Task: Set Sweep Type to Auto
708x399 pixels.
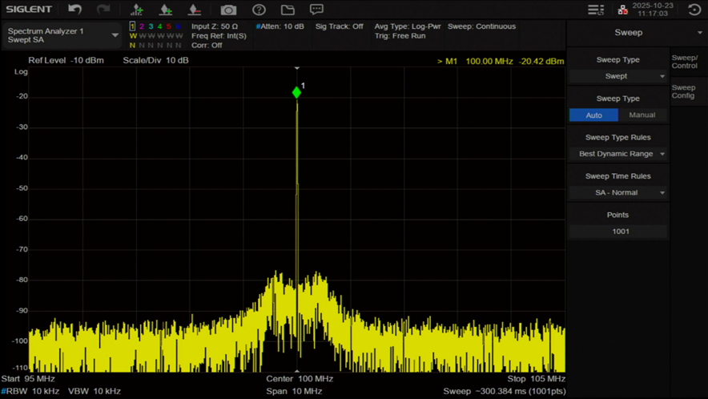Action: click(593, 115)
